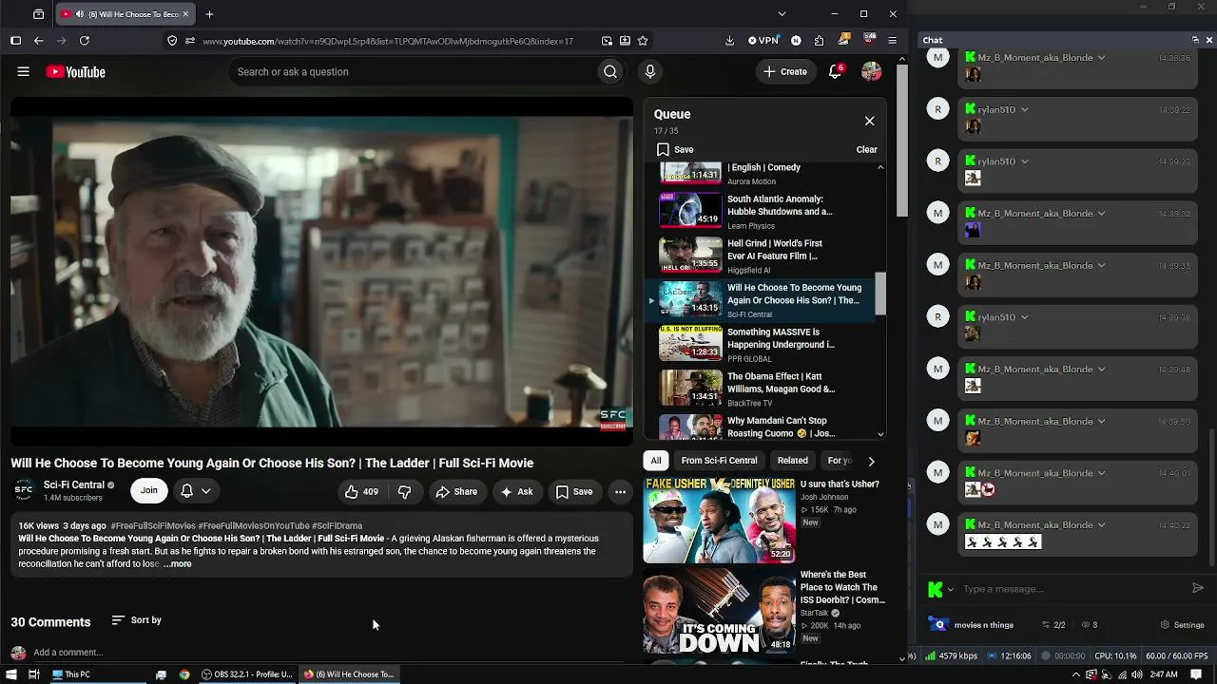The height and width of the screenshot is (684, 1217).
Task: Select the From Sci-Fi Central chip
Action: coord(719,461)
